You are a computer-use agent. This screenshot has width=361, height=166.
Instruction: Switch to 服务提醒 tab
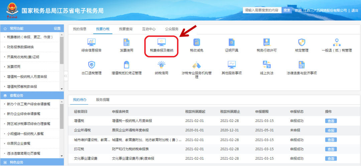(103, 100)
